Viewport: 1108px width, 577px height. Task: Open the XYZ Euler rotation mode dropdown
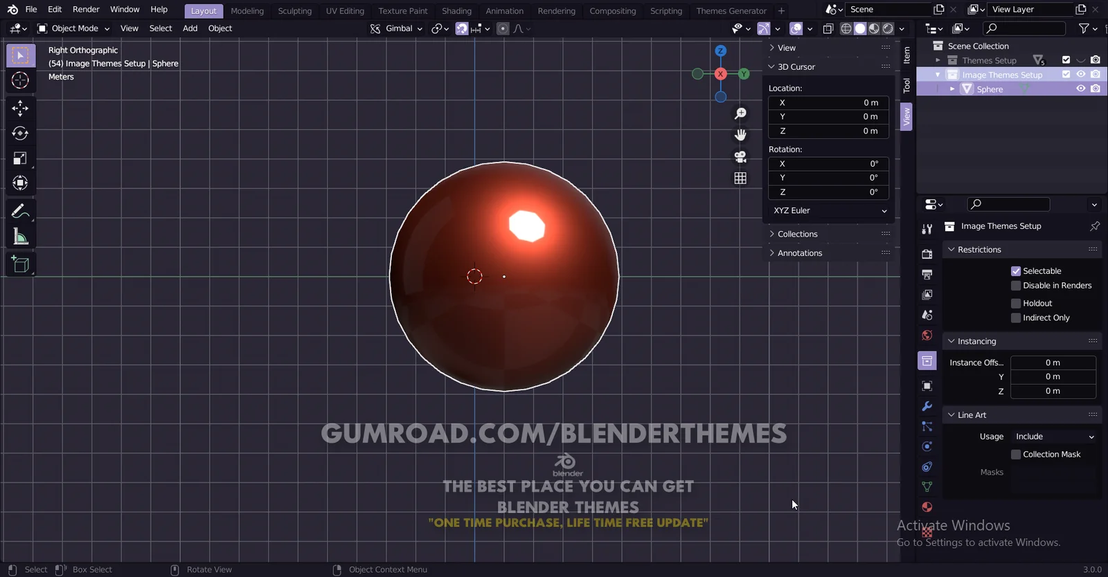[829, 211]
